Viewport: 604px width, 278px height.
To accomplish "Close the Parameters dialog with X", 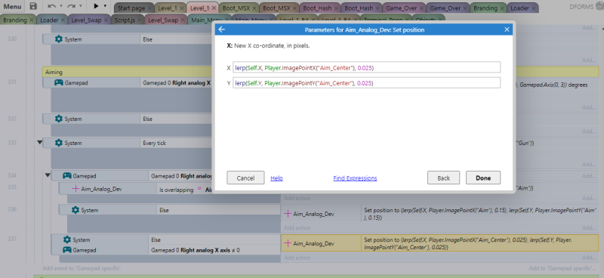I will tap(507, 29).
